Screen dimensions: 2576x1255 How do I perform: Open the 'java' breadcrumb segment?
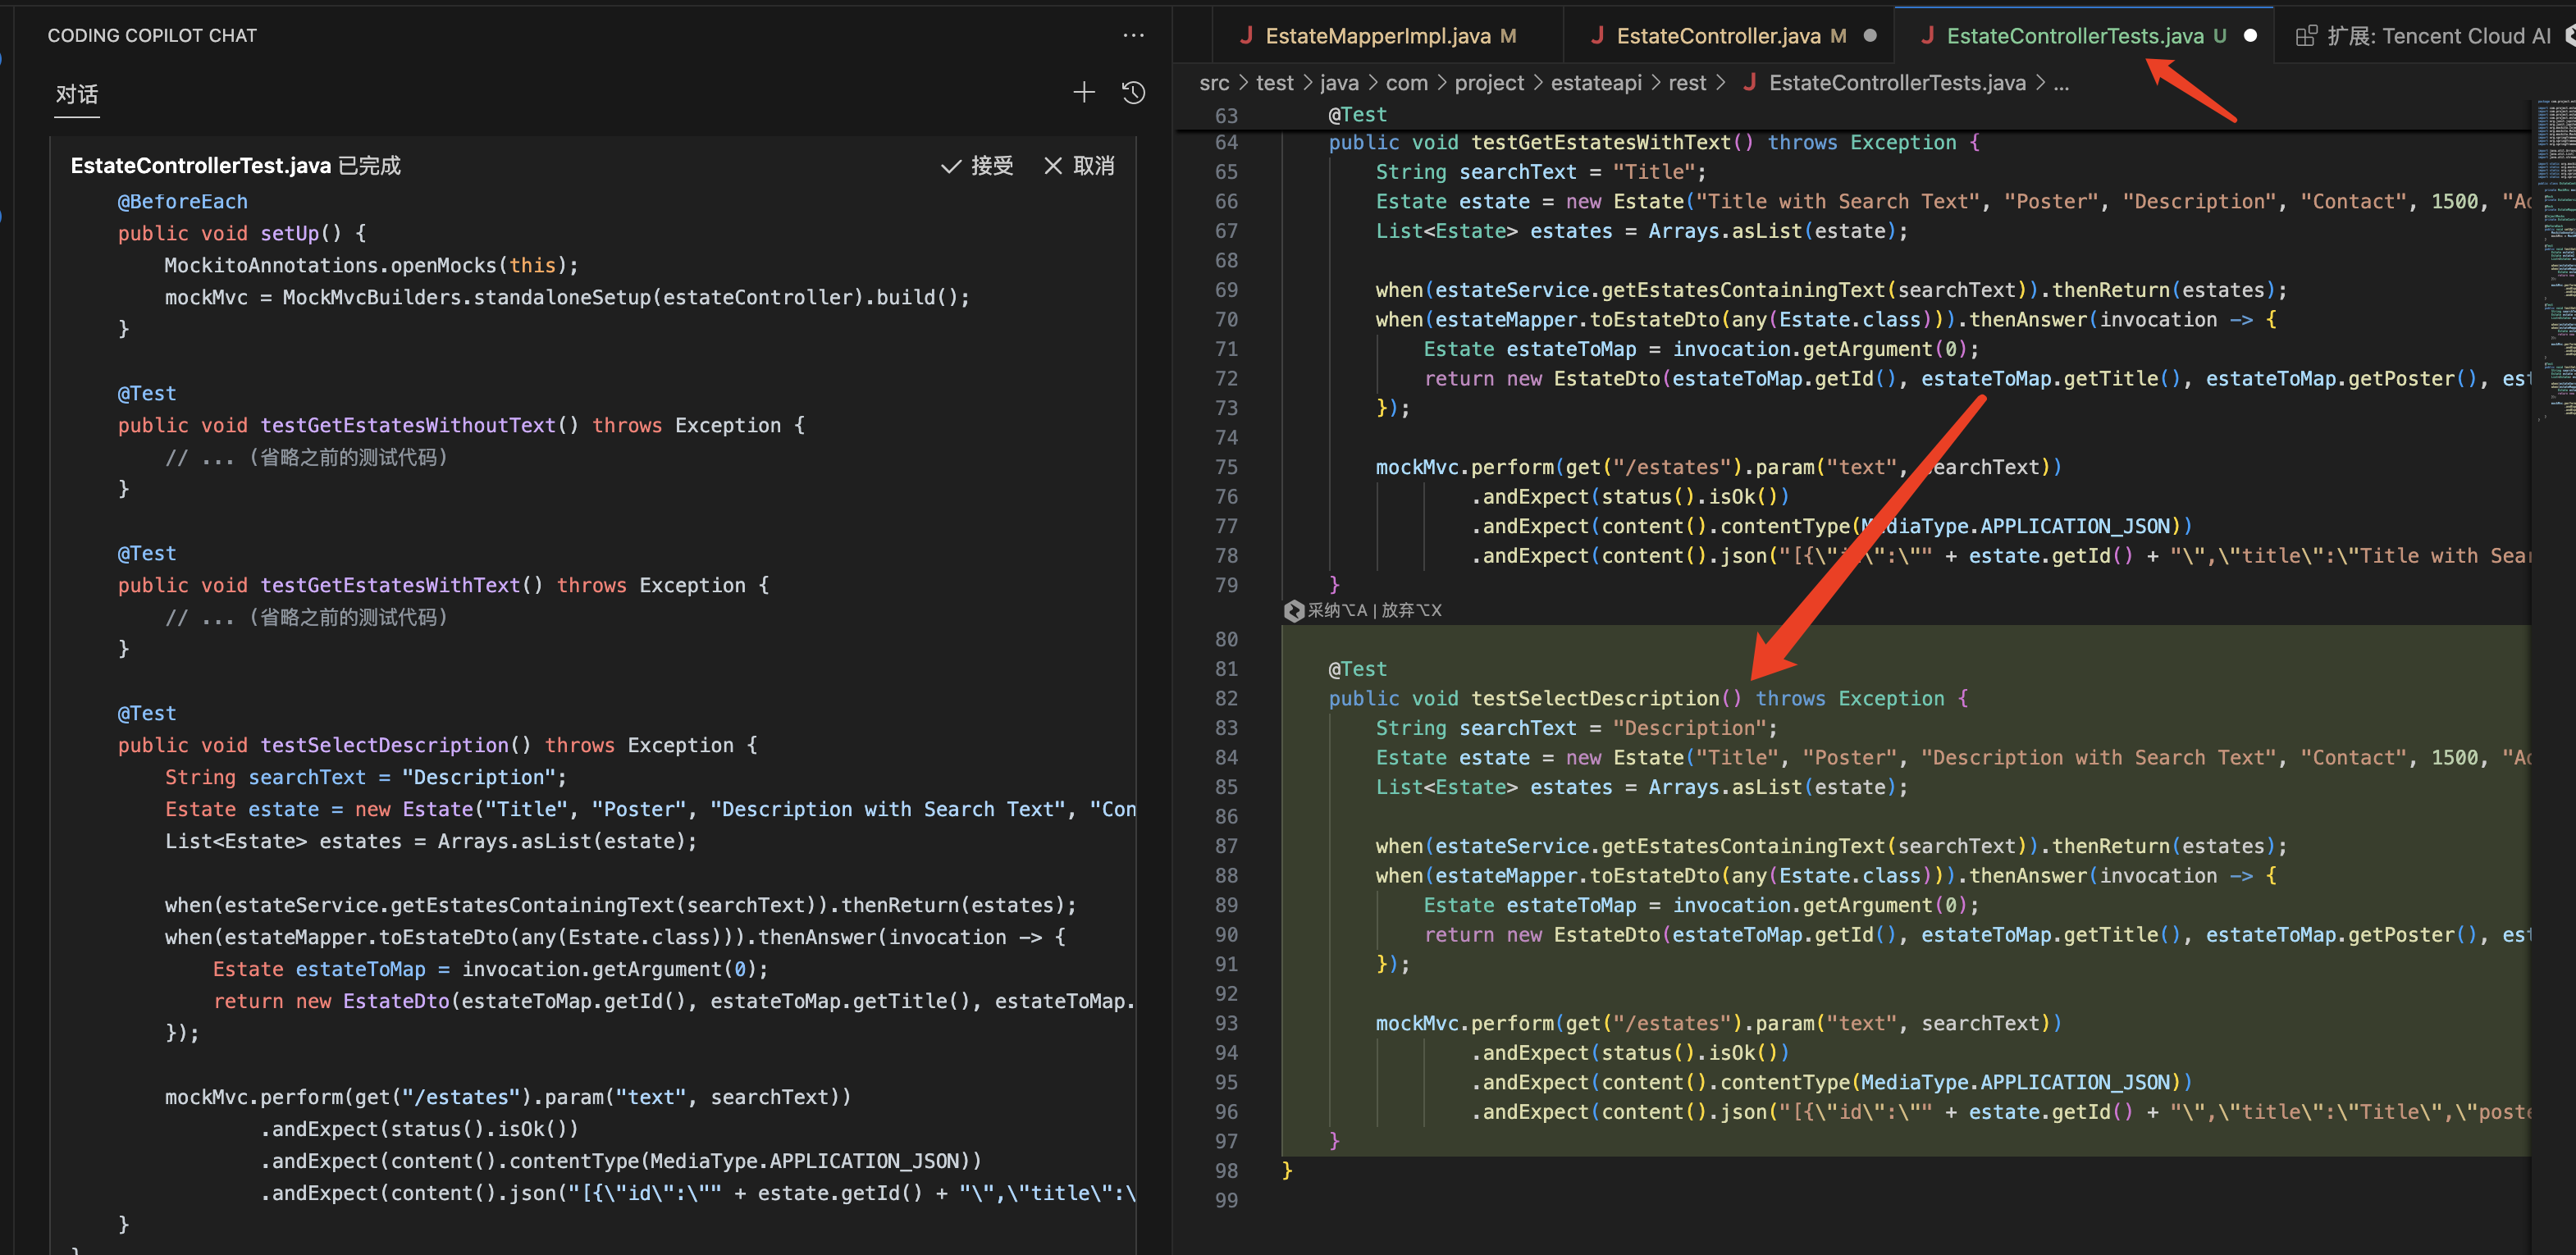[x=1339, y=83]
